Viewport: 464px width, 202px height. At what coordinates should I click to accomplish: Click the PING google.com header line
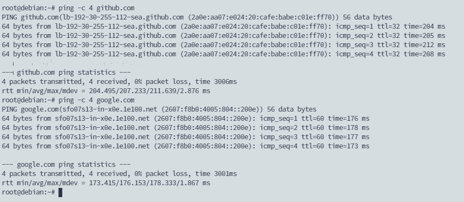tap(159, 109)
